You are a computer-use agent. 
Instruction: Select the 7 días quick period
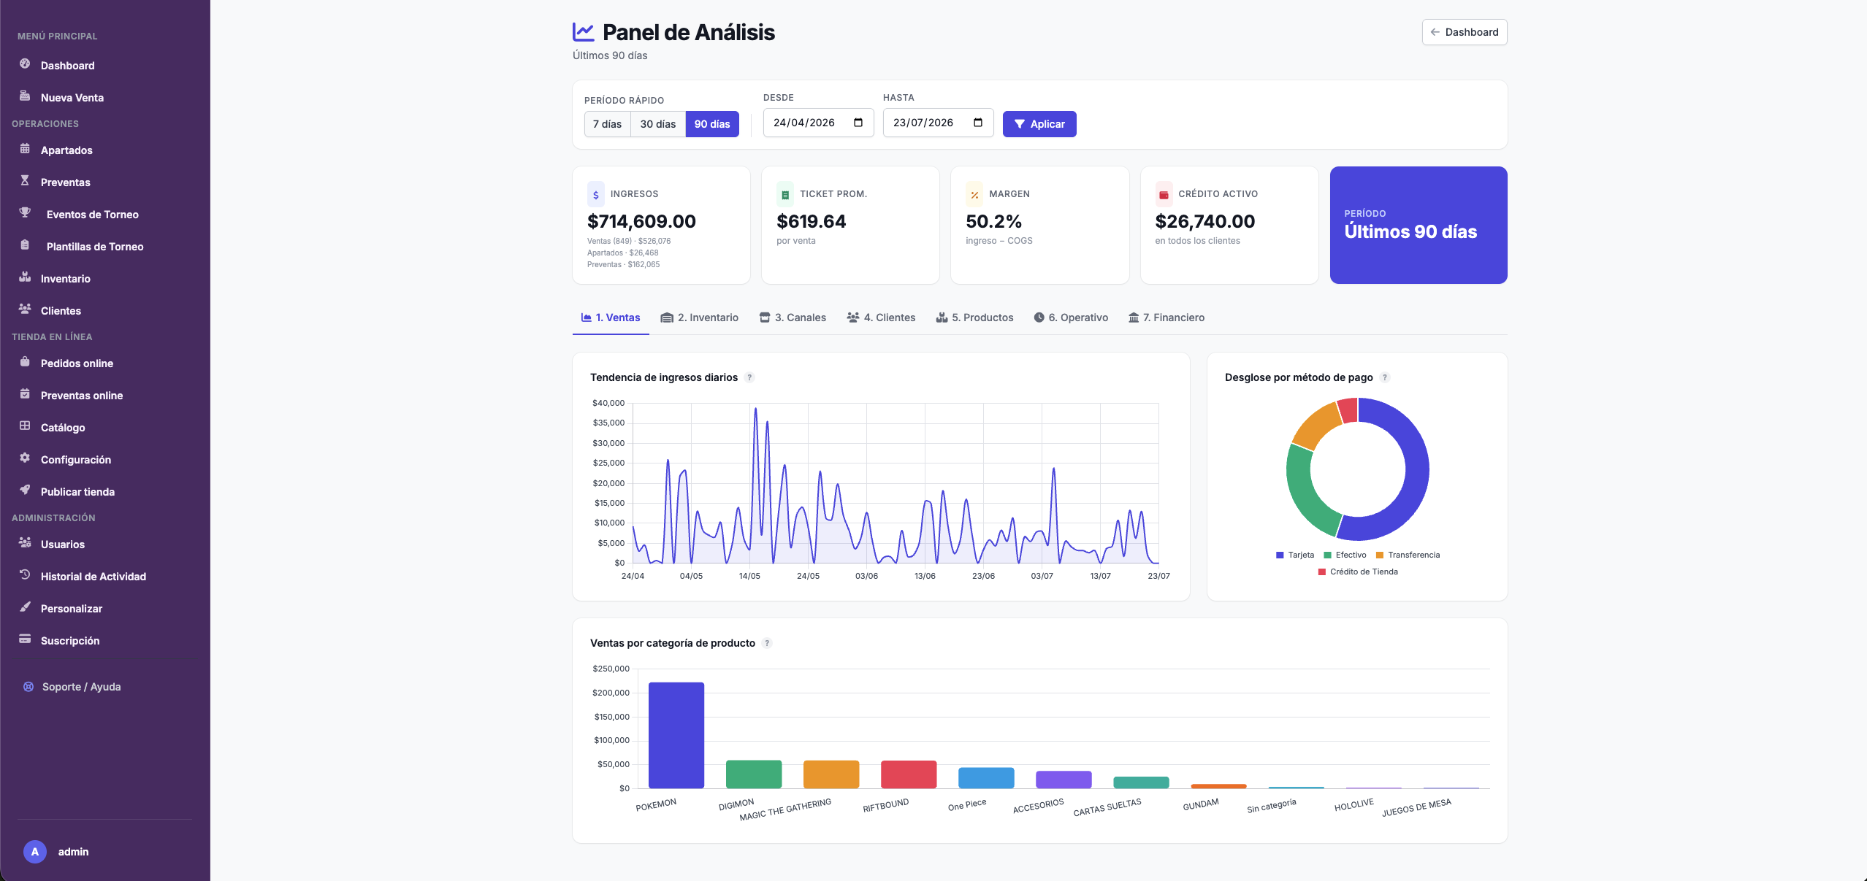pos(607,124)
